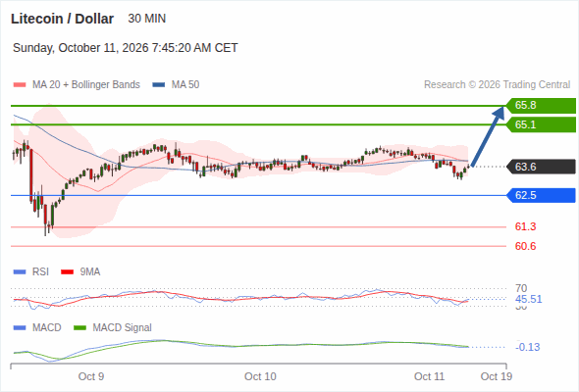Click the Oct 19 date axis label
This screenshot has height=392, width=579.
tap(497, 376)
